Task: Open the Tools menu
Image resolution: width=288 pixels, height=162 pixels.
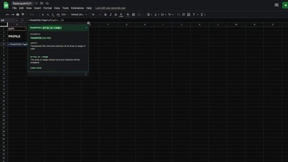Action: 65,8
